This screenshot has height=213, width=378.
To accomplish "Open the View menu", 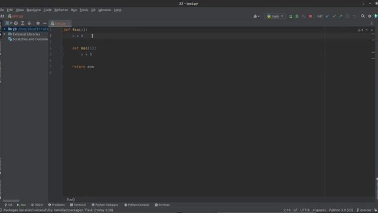I will pyautogui.click(x=19, y=10).
